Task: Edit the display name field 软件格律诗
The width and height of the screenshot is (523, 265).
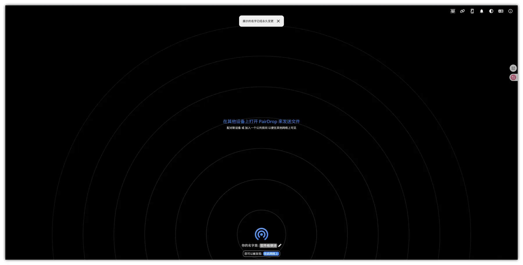Action: tap(268, 246)
